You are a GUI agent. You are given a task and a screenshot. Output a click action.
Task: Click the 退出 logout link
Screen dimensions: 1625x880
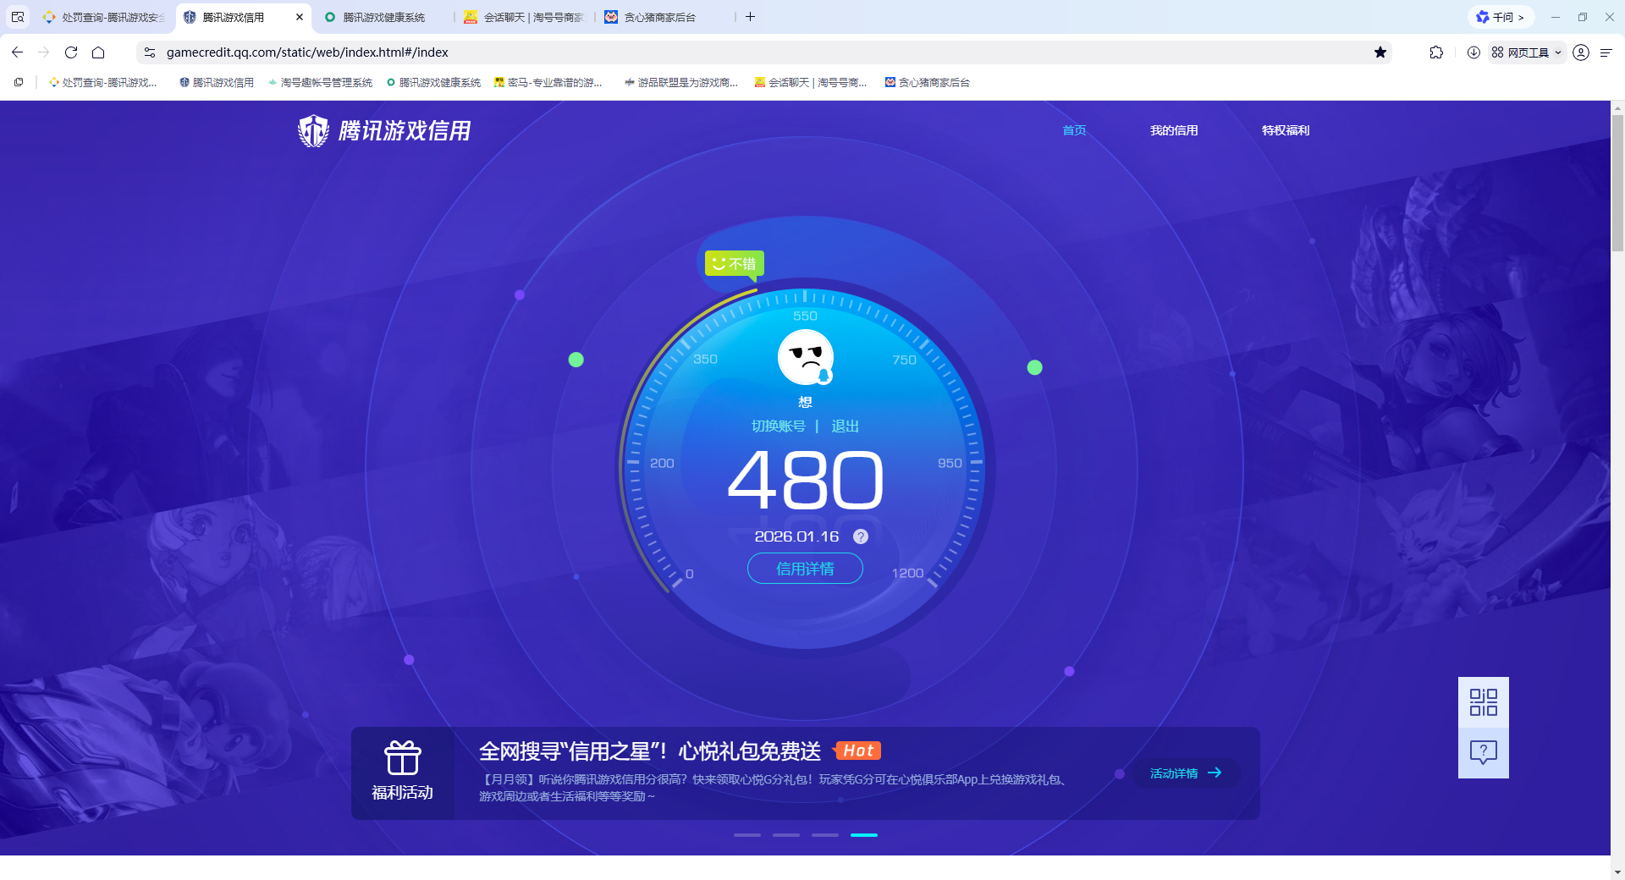click(x=846, y=426)
